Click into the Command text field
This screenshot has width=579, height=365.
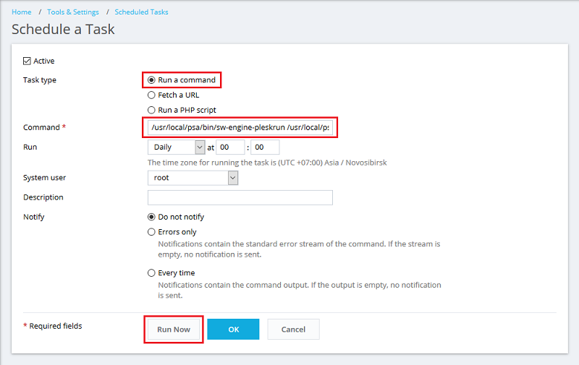point(240,128)
